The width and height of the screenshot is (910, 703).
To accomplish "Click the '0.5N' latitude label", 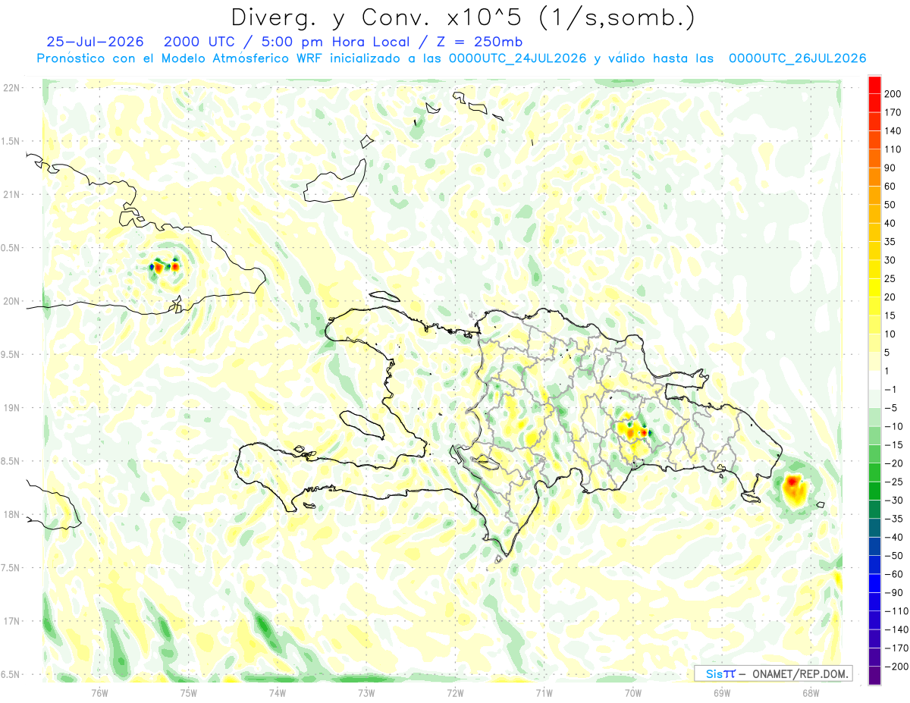I will tap(11, 248).
